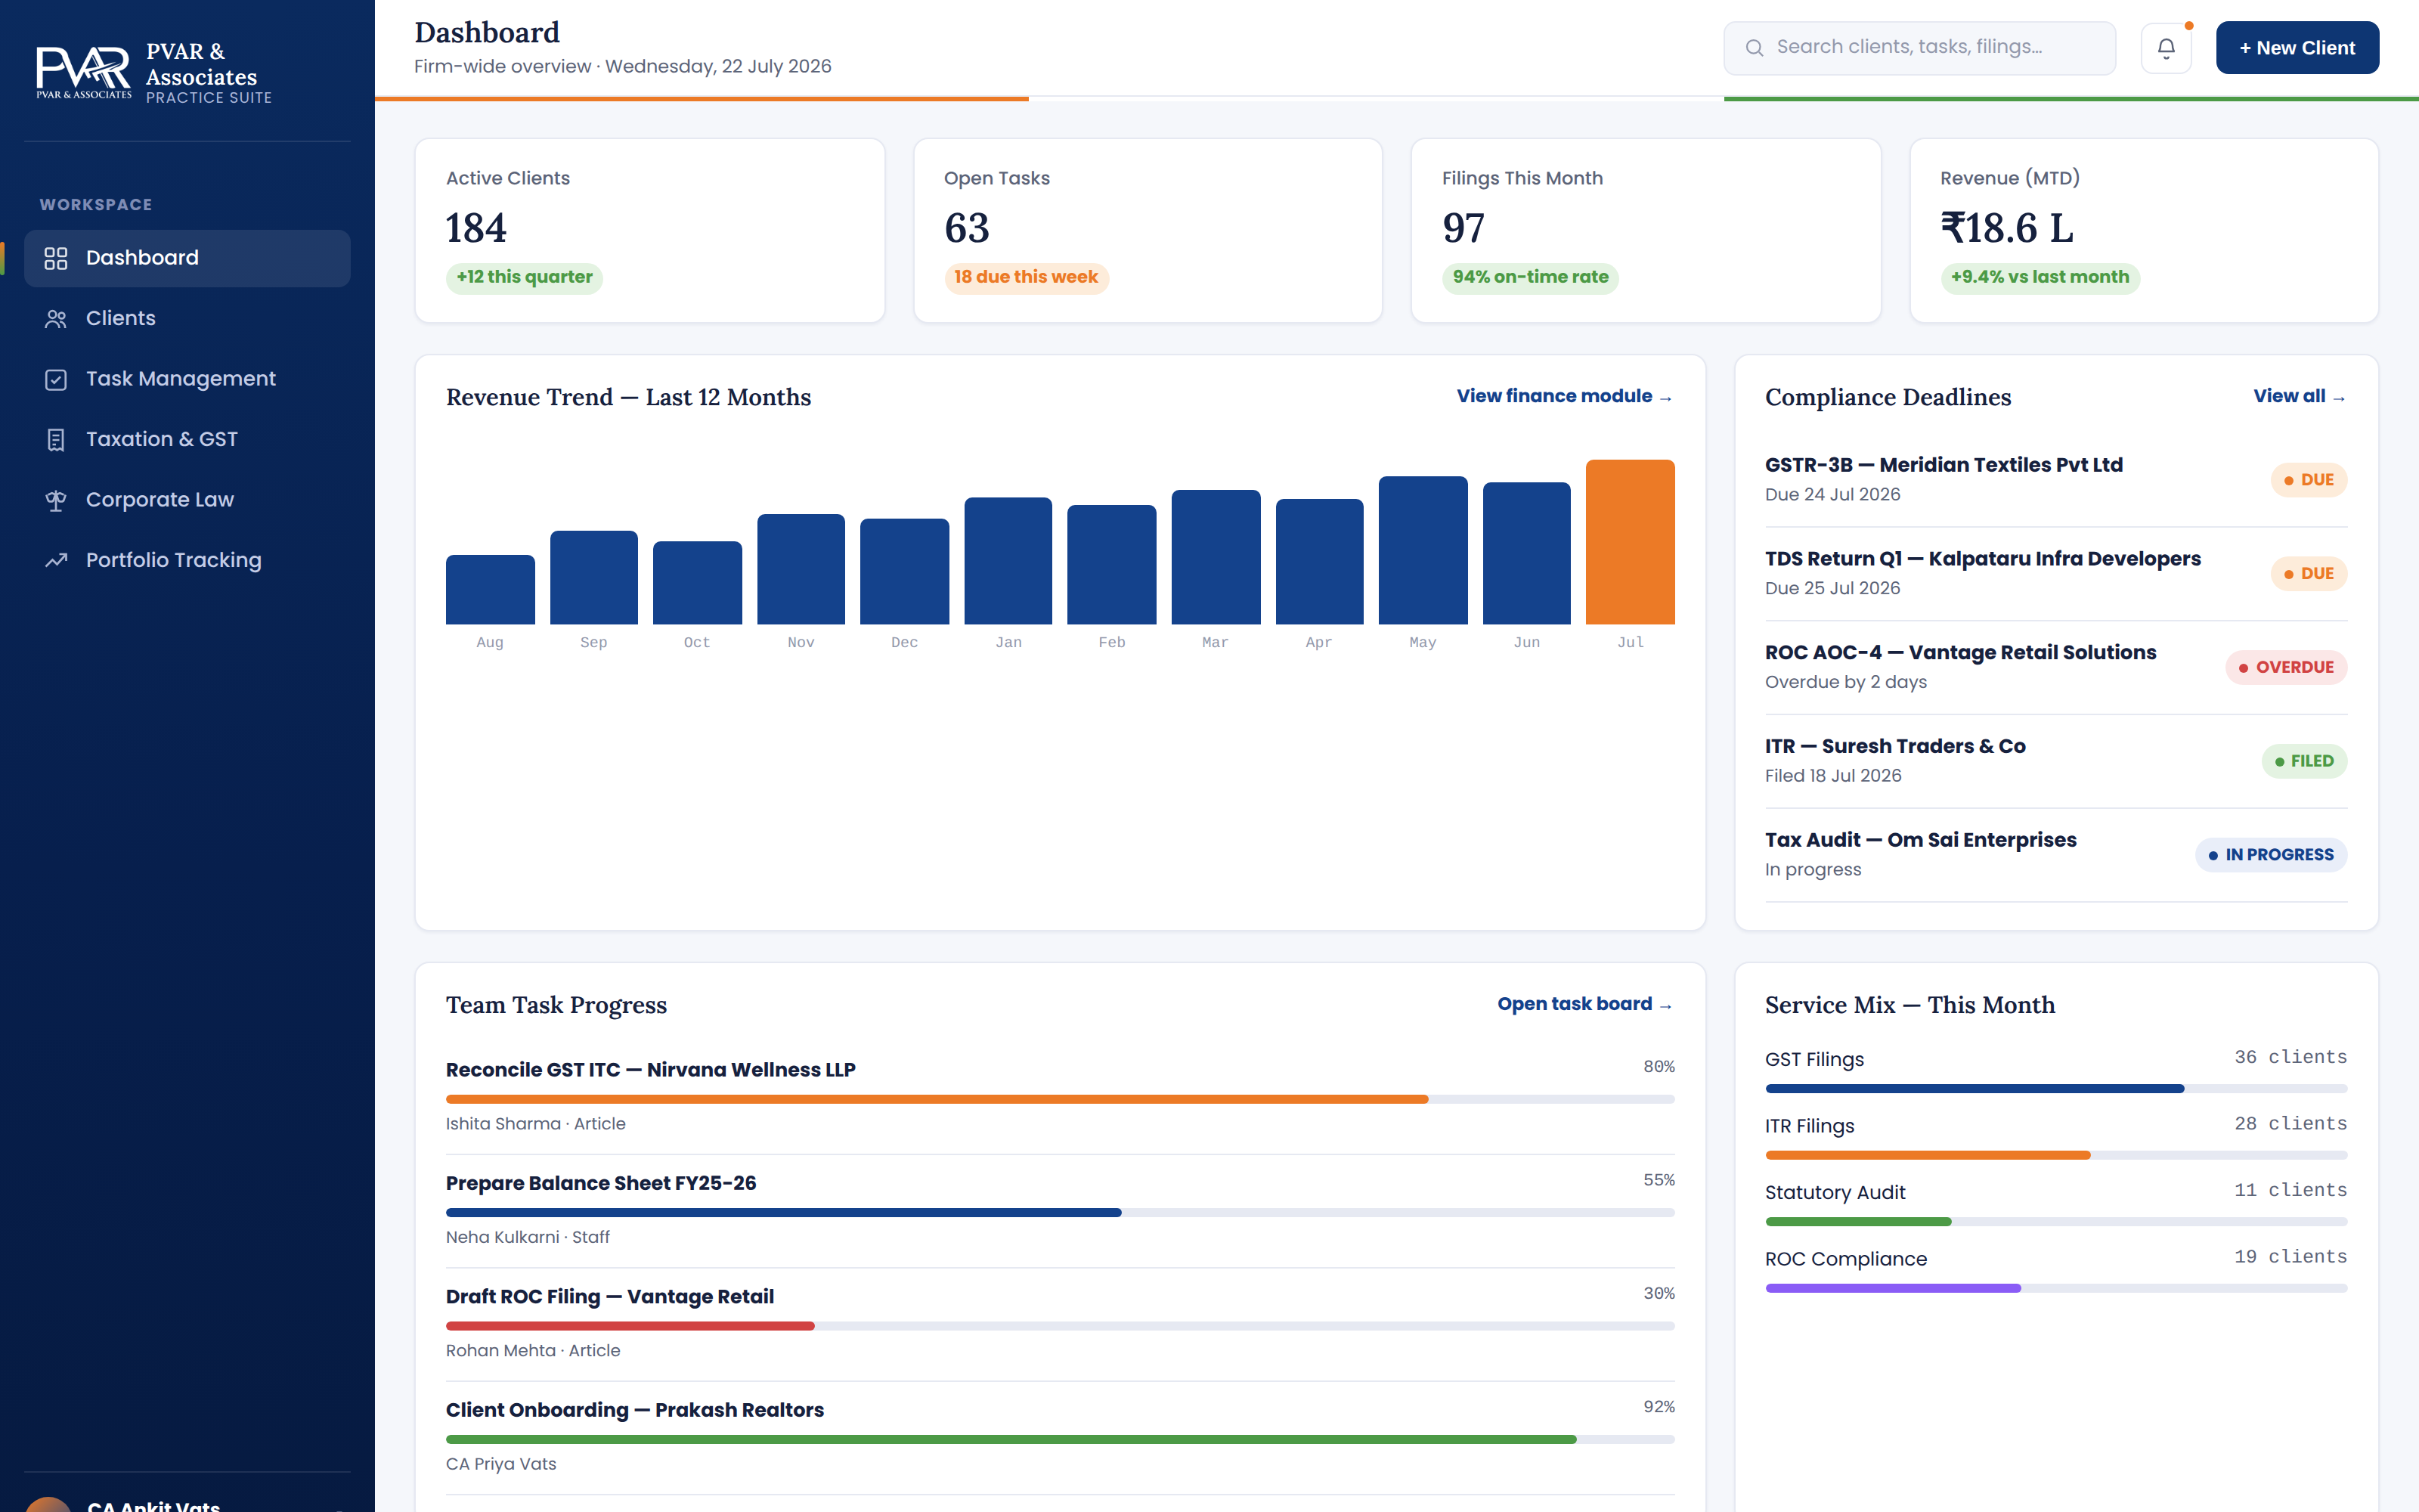
Task: Go to Clients section
Action: 187,319
